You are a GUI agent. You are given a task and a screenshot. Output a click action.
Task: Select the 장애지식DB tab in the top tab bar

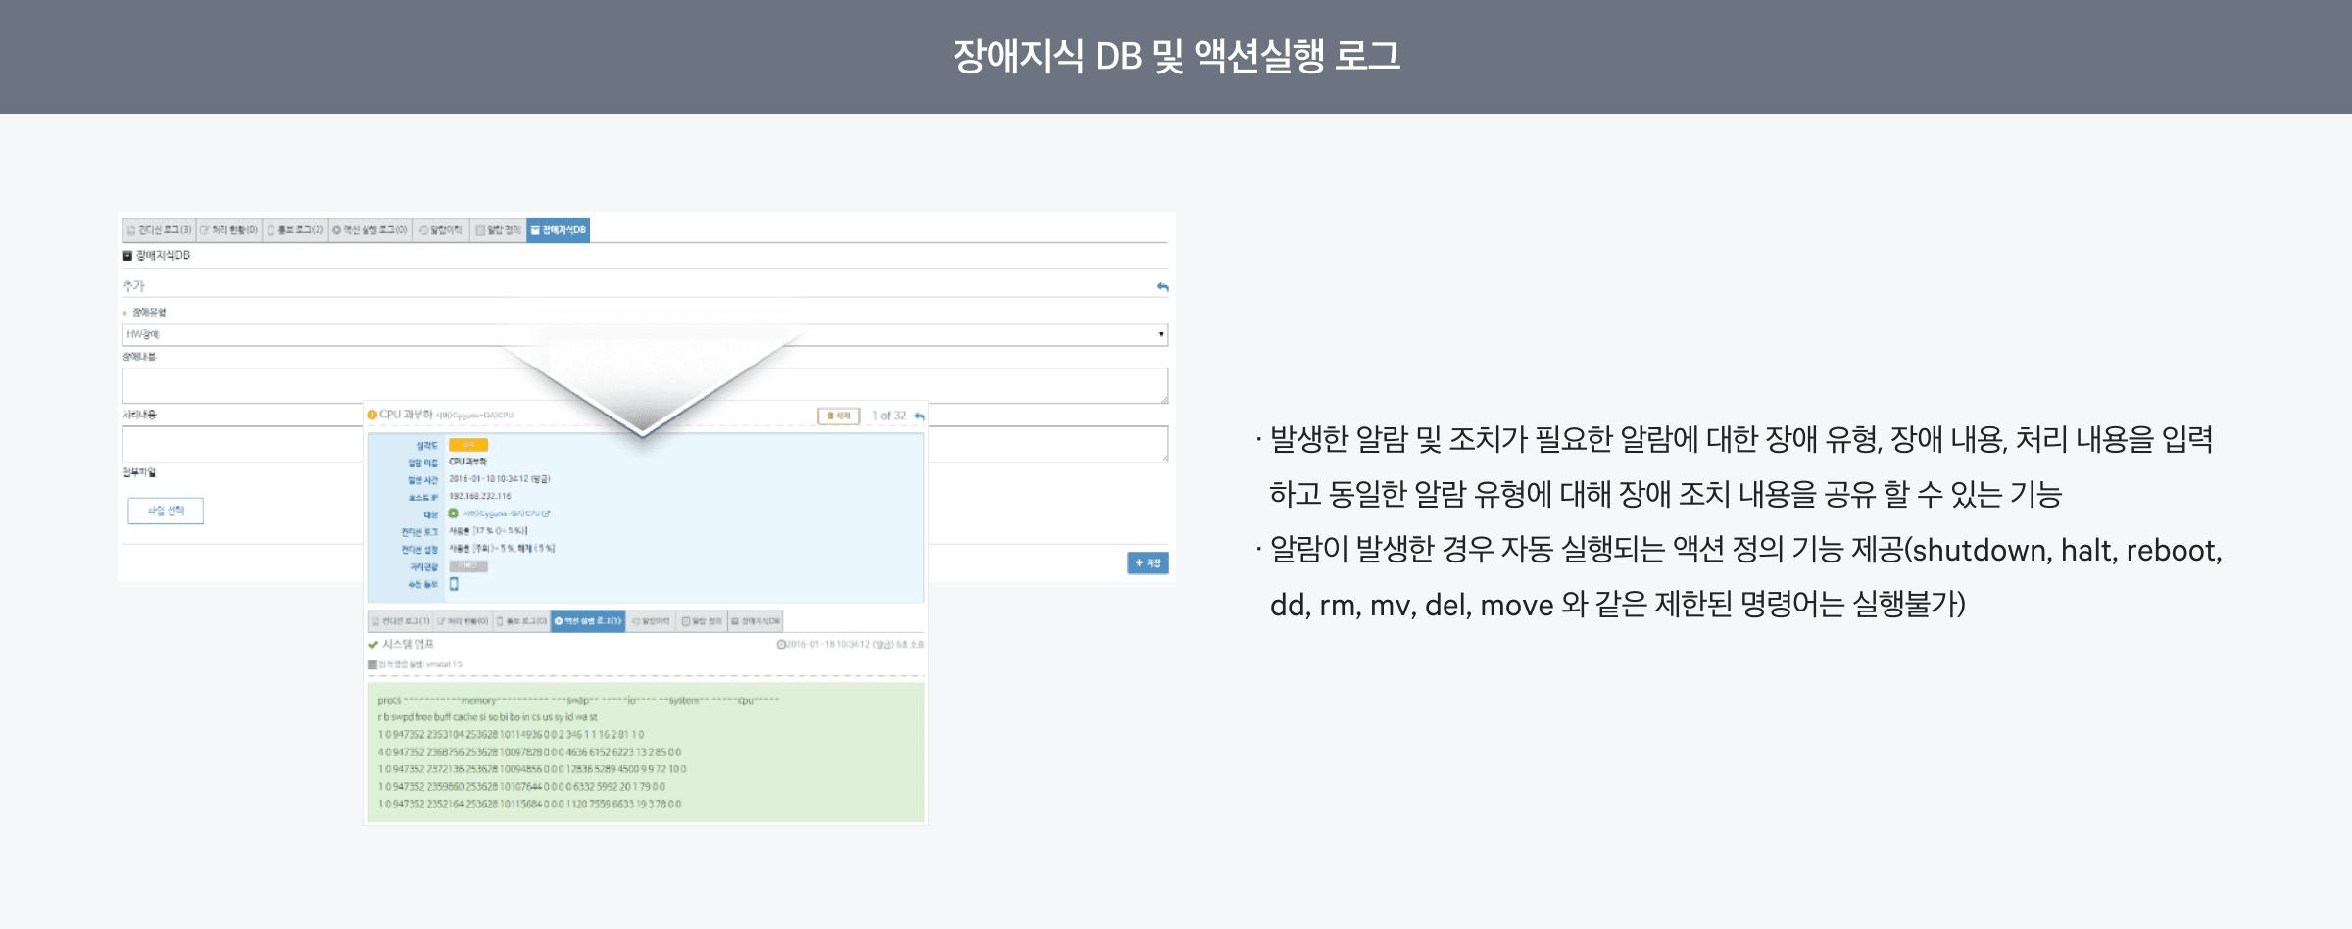tap(558, 230)
